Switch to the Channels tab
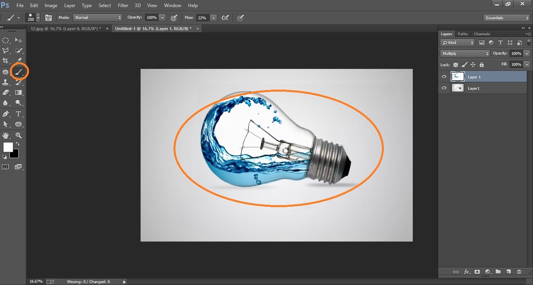 [x=482, y=34]
